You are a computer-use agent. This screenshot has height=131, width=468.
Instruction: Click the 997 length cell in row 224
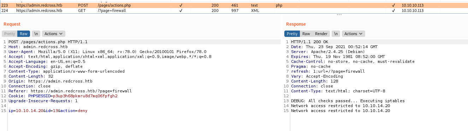[x=235, y=11]
